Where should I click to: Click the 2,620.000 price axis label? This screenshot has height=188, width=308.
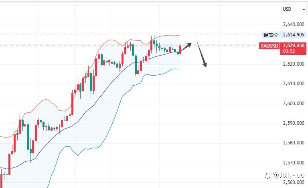pos(294,64)
